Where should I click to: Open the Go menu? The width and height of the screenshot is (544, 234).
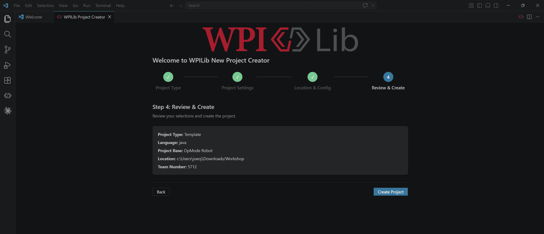pyautogui.click(x=75, y=5)
